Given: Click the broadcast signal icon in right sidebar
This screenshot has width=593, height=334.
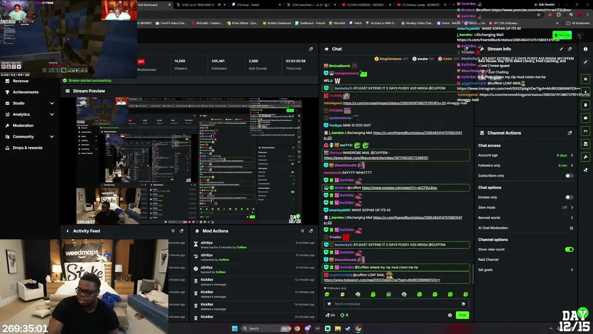Looking at the screenshot, I should pos(586,131).
